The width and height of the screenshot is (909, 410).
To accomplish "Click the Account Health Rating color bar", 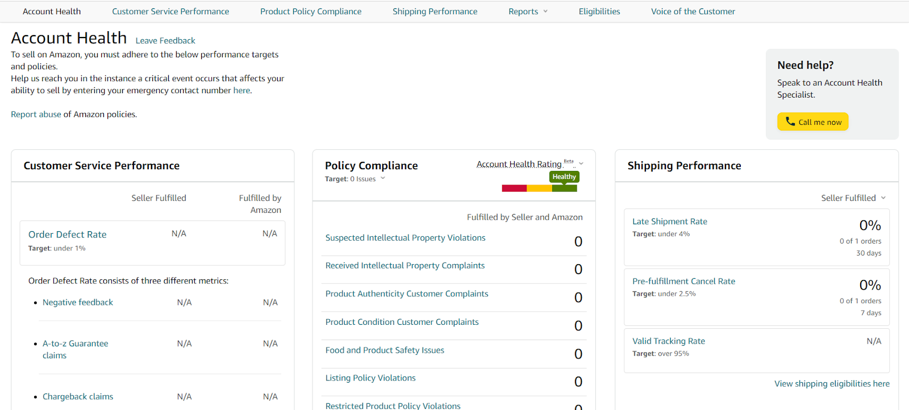I will pos(539,189).
